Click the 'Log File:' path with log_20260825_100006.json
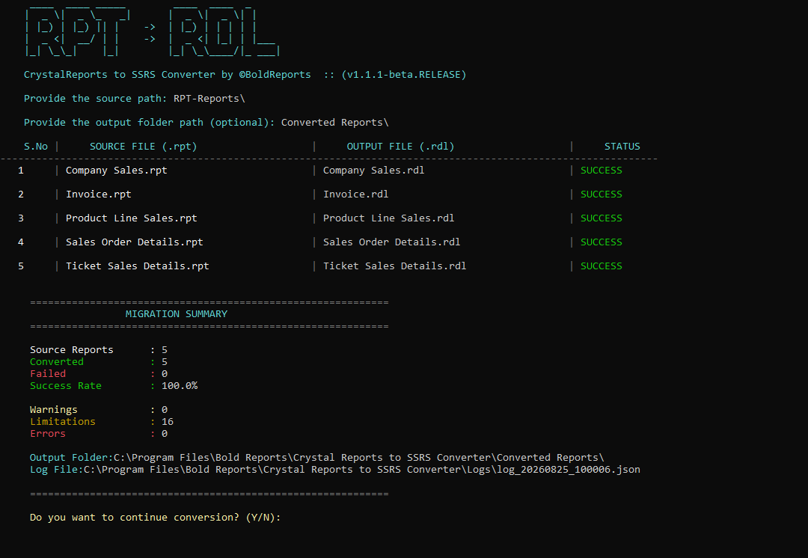 [x=335, y=470]
